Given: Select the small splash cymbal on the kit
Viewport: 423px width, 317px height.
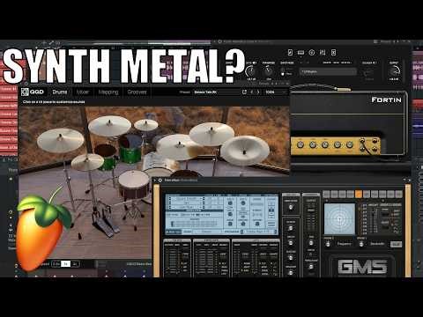Looking at the screenshot, I should (x=146, y=124).
